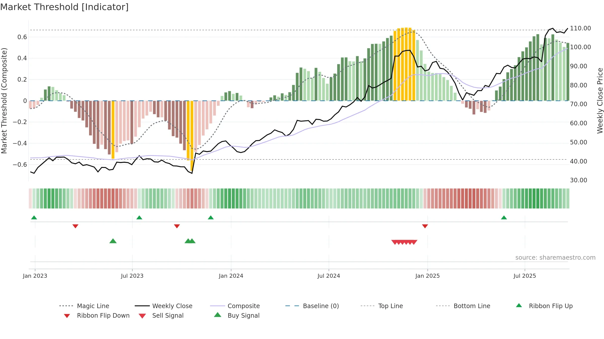Screen dimensions: 604x339
Task: Click the 110.00 price tick label
Action: (x=580, y=28)
